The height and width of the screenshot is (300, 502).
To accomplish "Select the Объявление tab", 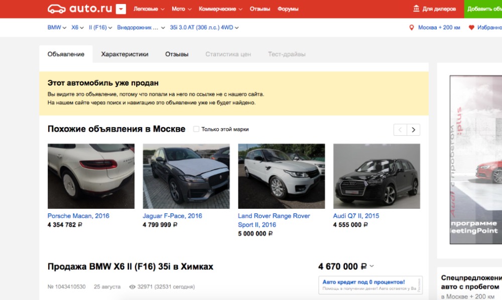I will 66,54.
